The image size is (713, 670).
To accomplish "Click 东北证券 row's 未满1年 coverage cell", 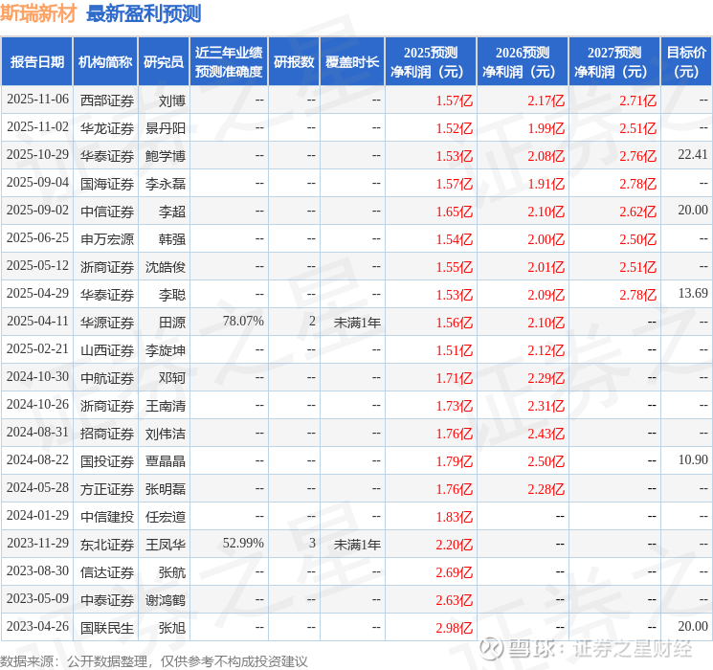I will coord(357,544).
